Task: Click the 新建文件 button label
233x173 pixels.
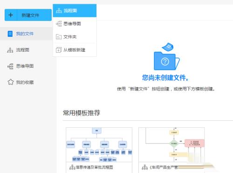Action: (30, 15)
